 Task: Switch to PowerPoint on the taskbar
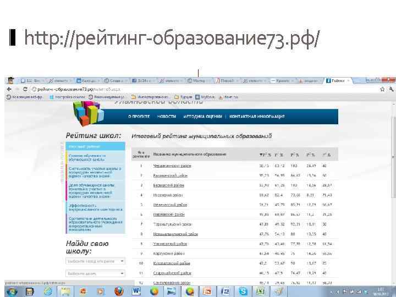click(x=207, y=291)
